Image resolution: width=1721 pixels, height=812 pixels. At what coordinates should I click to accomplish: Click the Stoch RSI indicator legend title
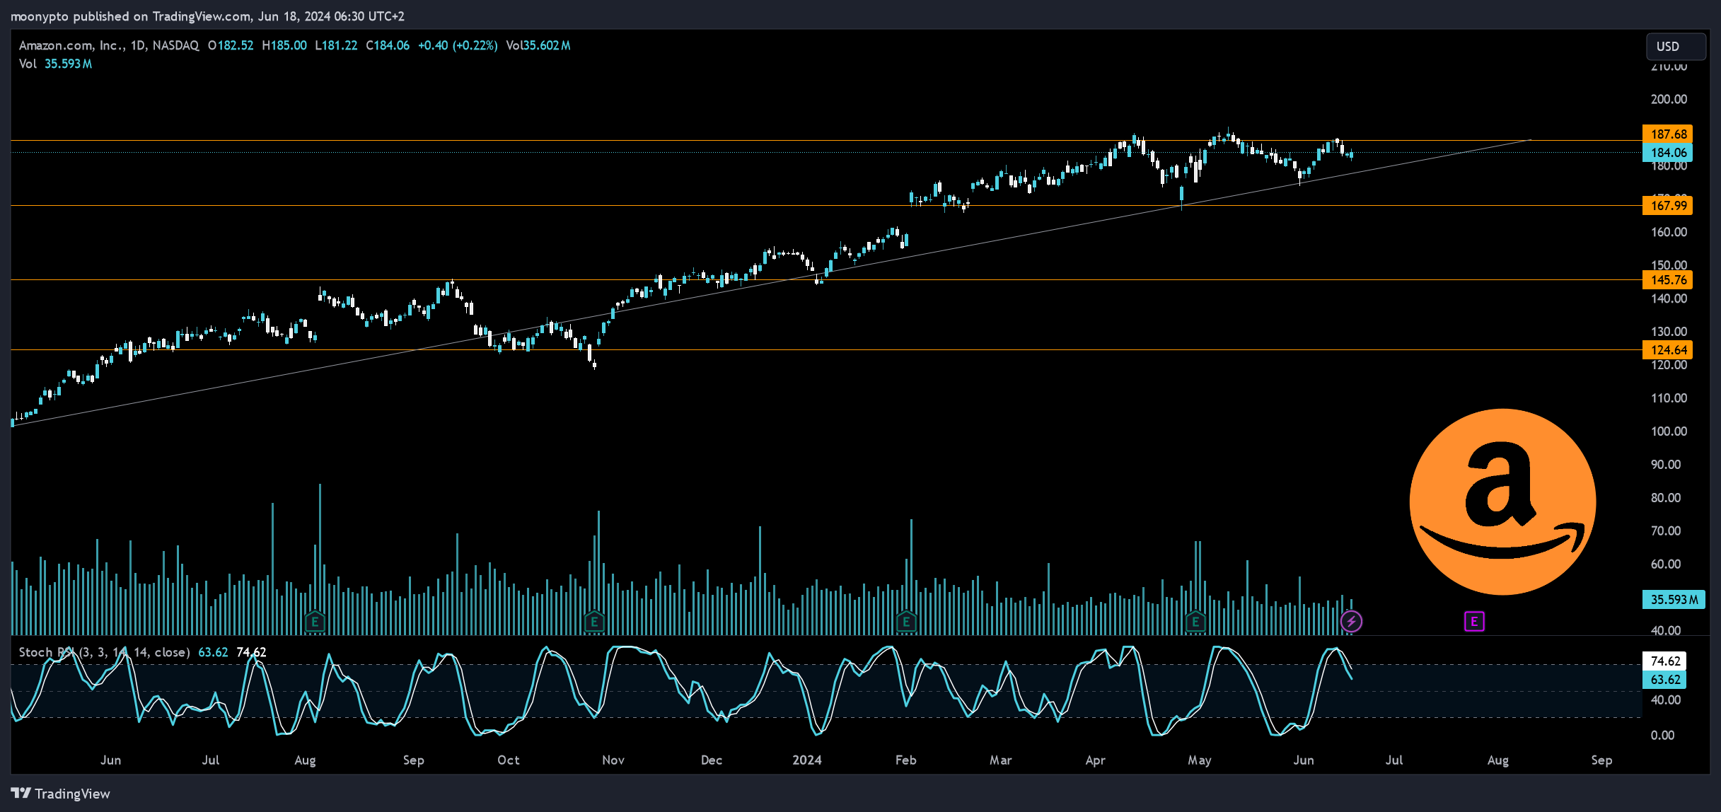104,652
